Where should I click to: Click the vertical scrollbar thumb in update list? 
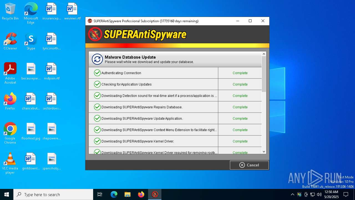264,74
